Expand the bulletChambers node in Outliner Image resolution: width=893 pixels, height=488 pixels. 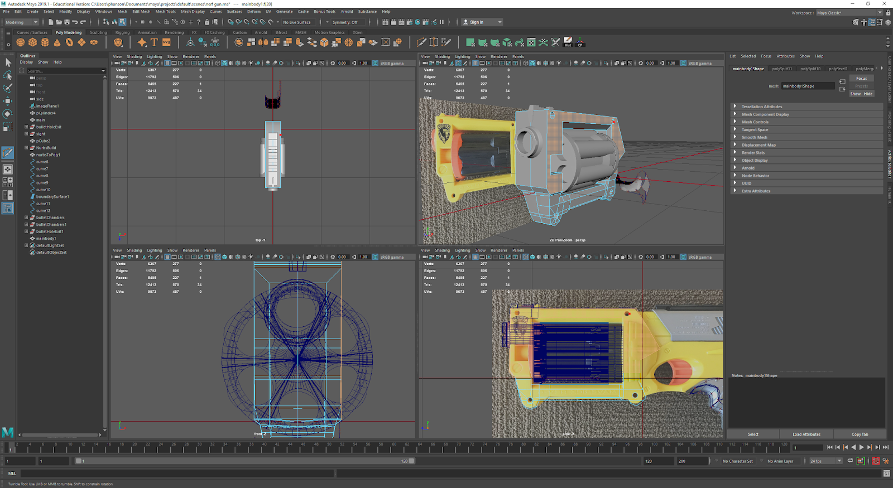pyautogui.click(x=26, y=218)
